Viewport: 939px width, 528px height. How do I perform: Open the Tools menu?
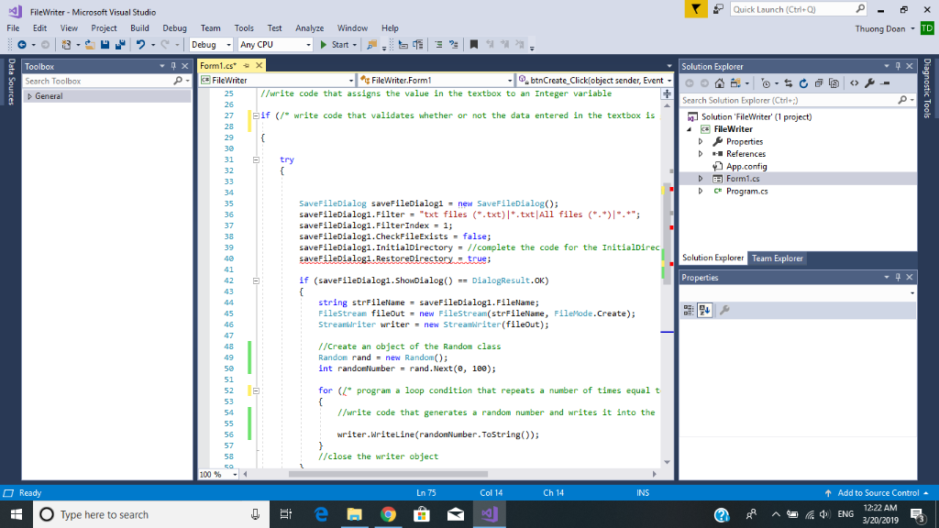click(244, 28)
